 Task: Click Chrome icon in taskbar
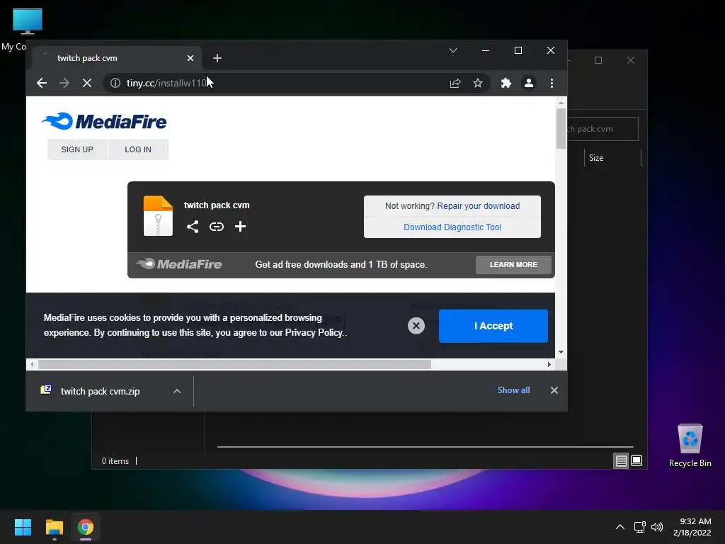tap(86, 527)
